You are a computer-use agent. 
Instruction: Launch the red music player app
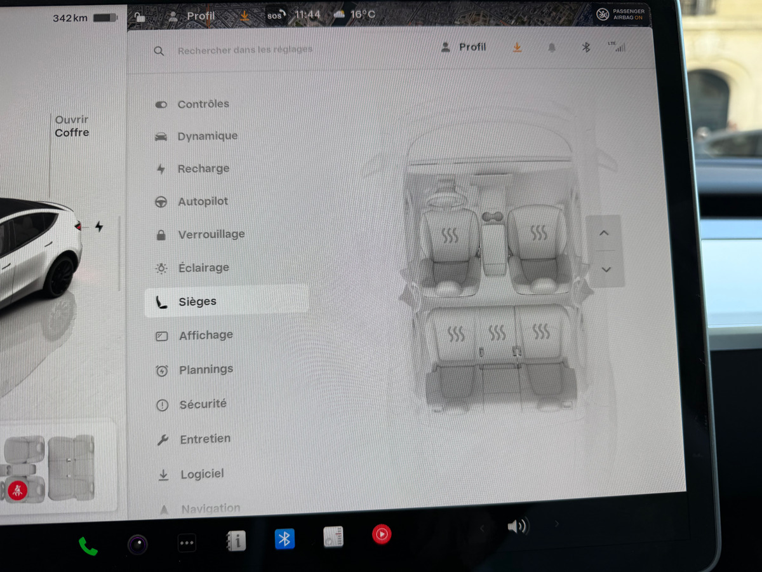pos(382,535)
